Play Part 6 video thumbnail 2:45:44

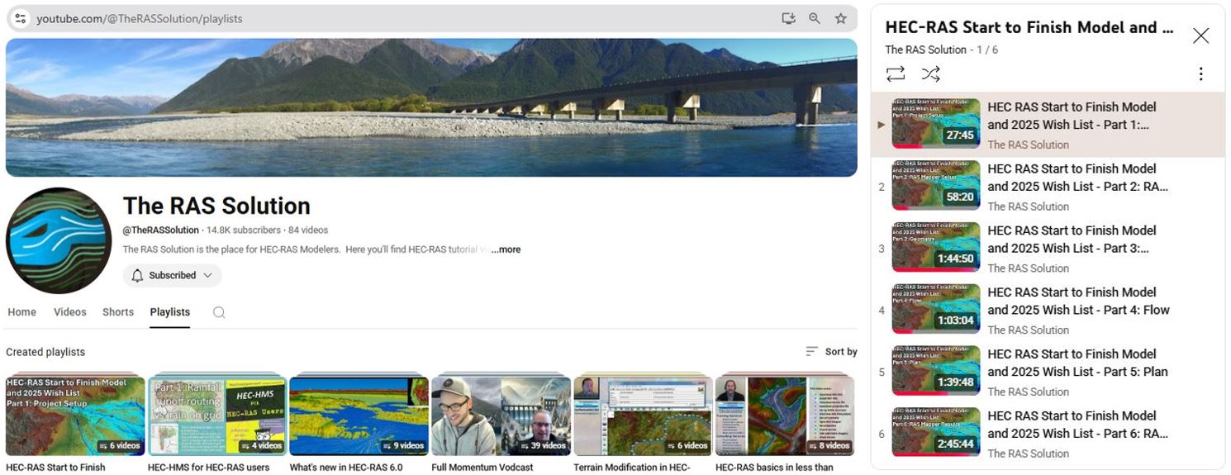coord(936,433)
